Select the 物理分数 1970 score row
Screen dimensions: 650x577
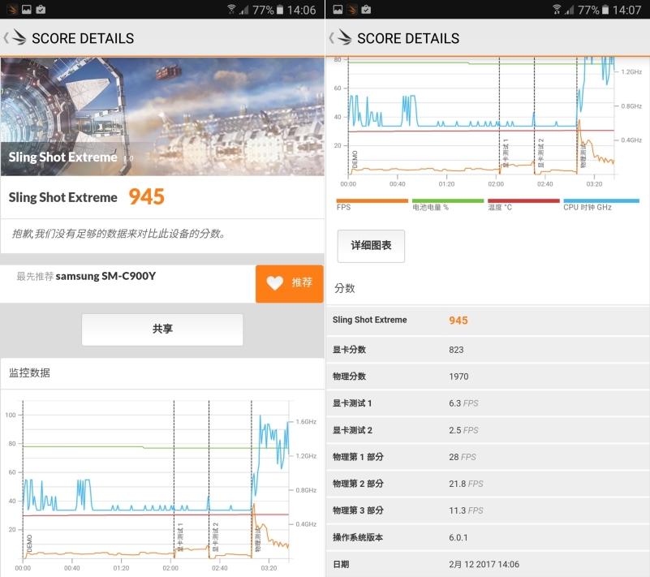point(487,377)
